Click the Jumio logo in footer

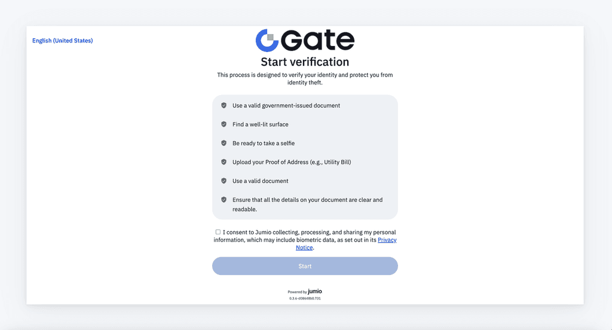(x=314, y=292)
